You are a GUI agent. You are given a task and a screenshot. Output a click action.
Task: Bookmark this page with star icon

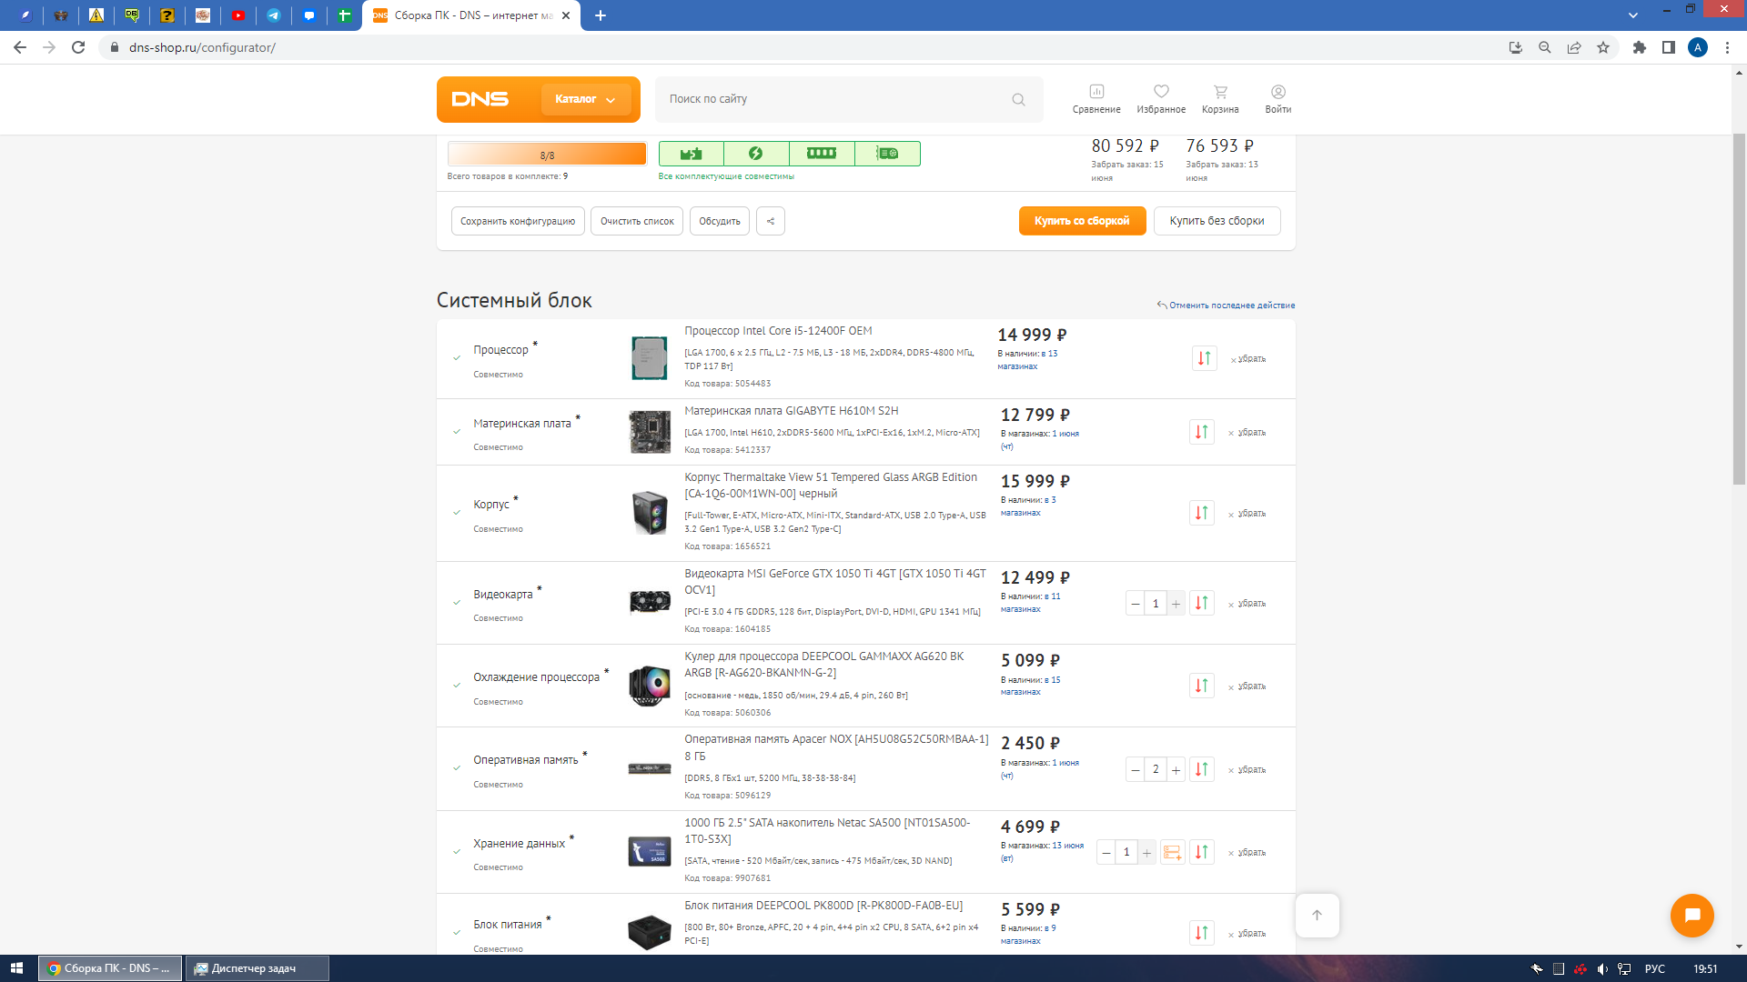pos(1603,47)
